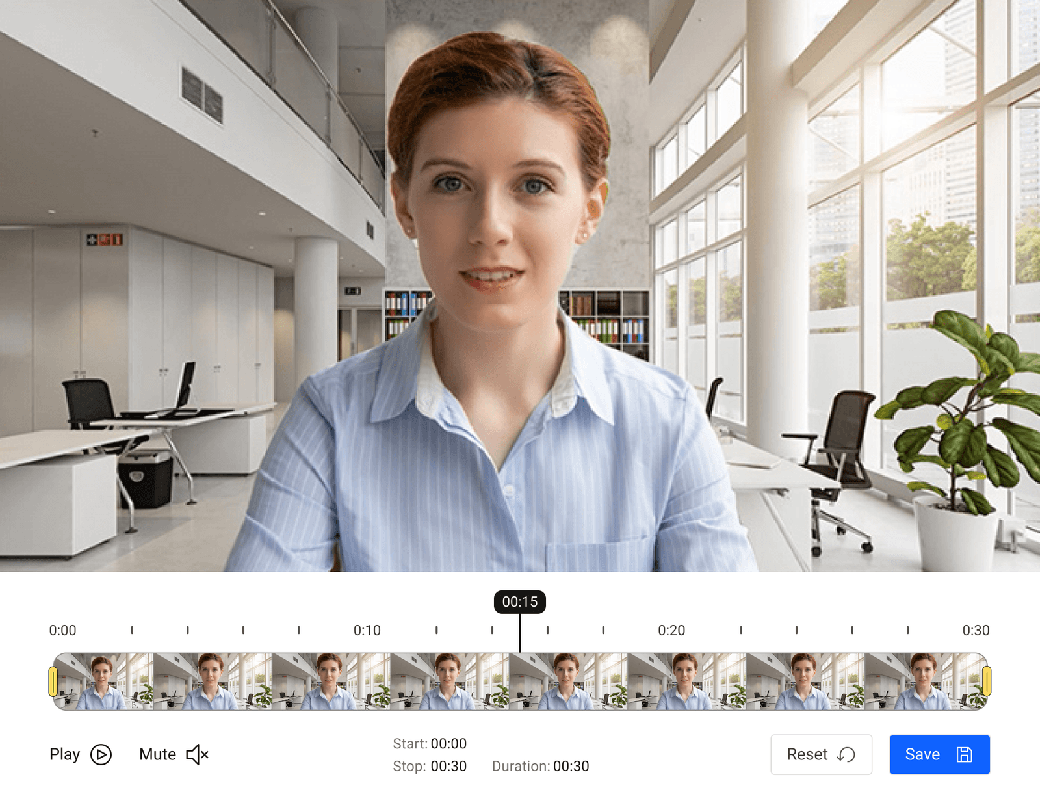Select the Stop time value 00:30

click(x=448, y=766)
